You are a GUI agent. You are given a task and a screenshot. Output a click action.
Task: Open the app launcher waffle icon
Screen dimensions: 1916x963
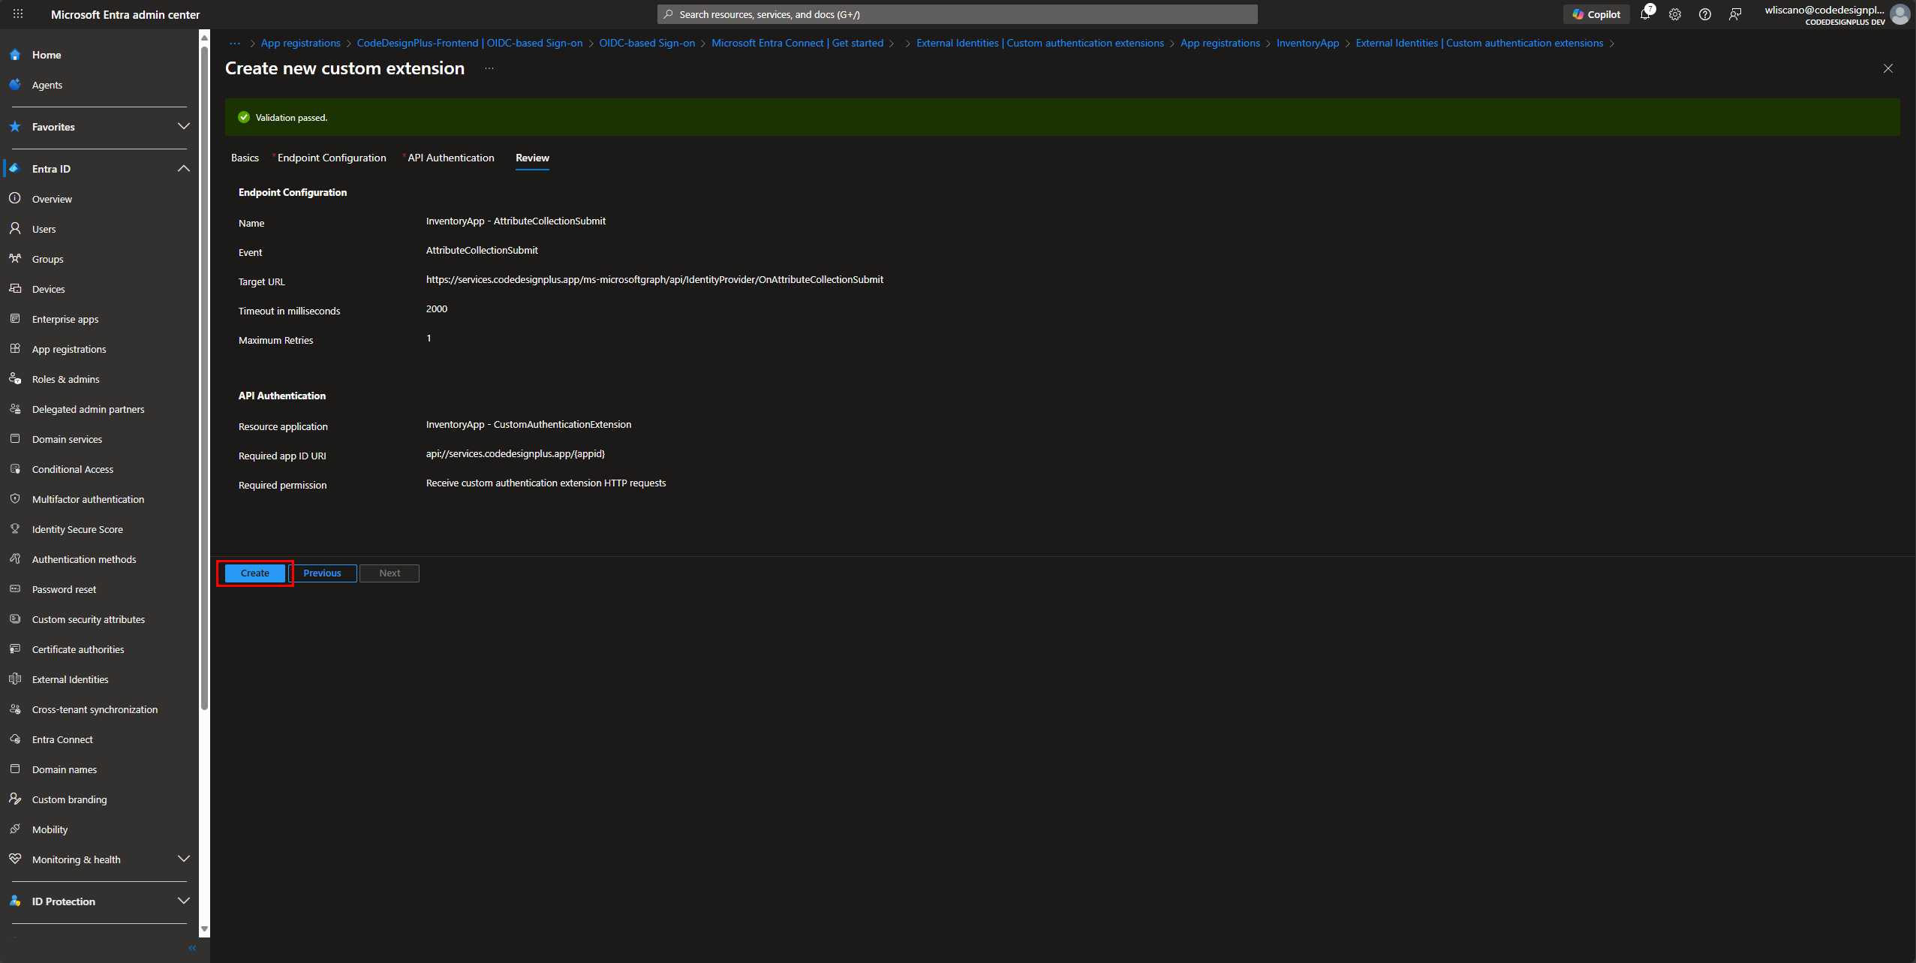tap(18, 14)
